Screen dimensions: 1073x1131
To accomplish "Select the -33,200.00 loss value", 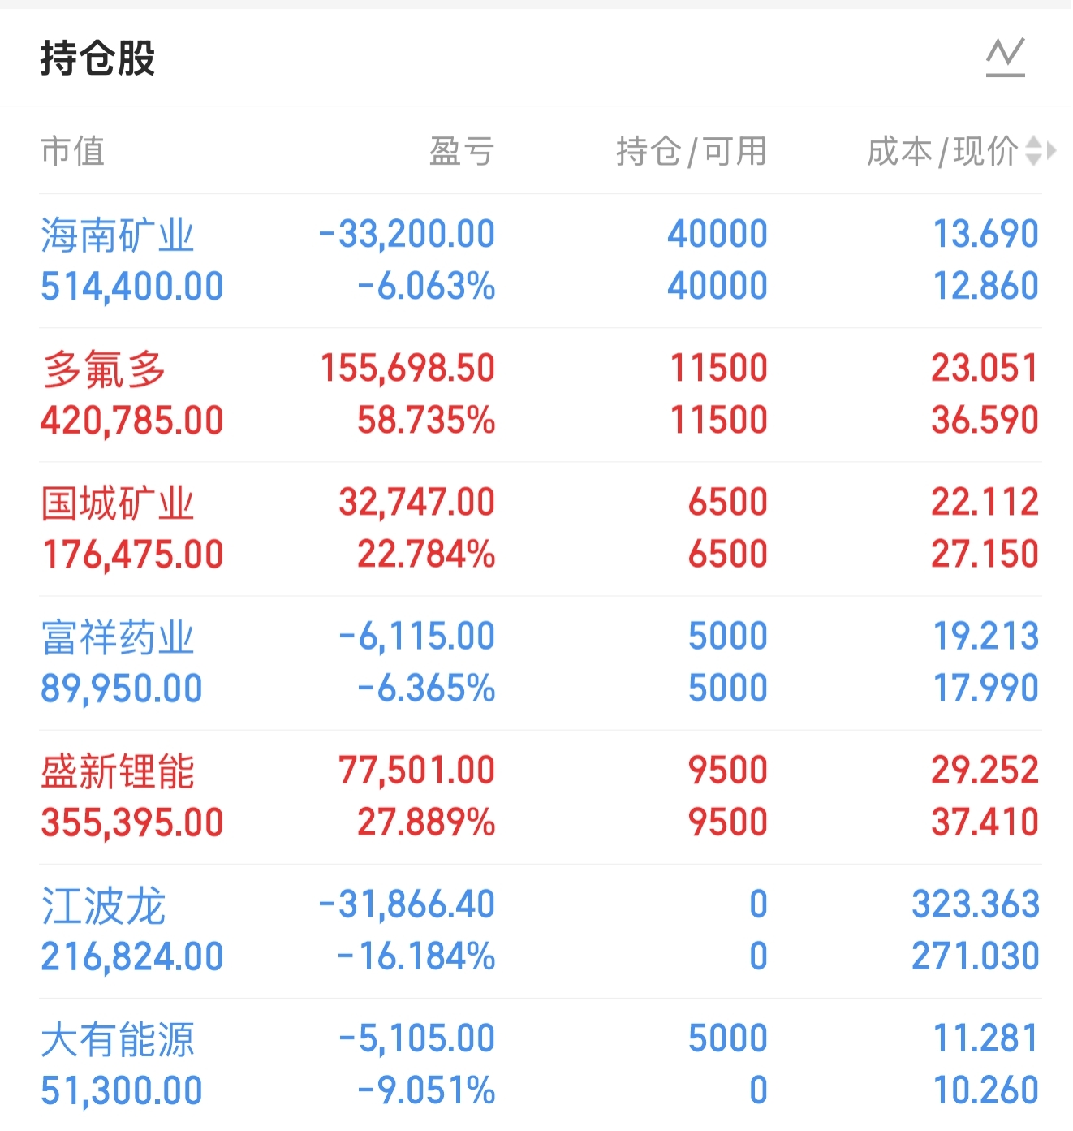I will [x=407, y=235].
